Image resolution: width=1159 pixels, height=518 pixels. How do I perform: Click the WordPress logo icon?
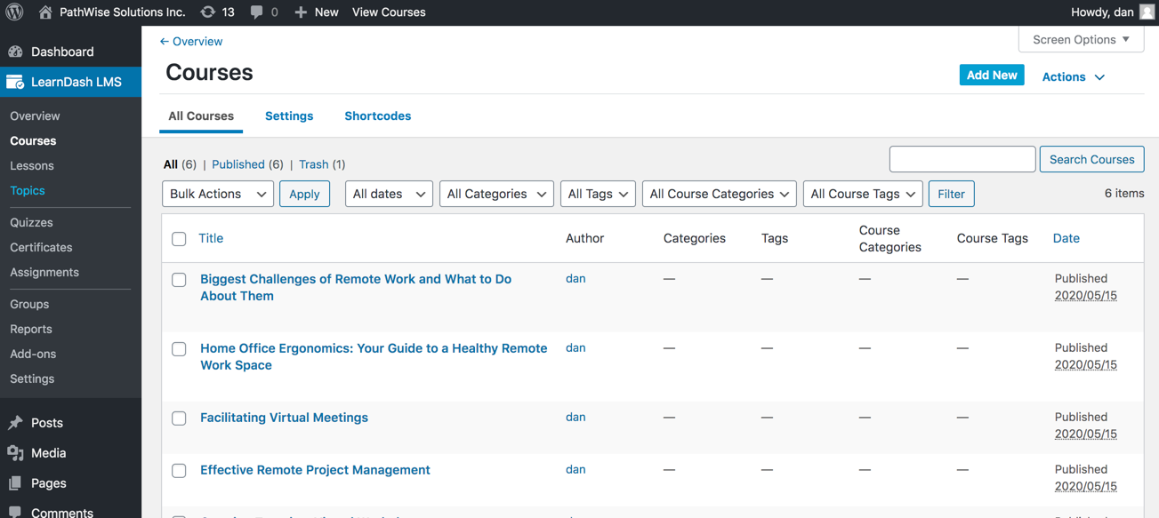coord(14,12)
